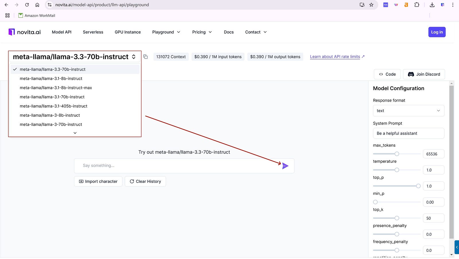
Task: Click the temperature slider handle
Action: point(397,170)
